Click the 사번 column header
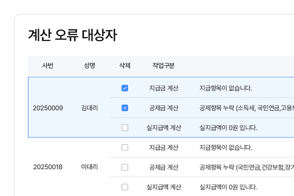The height and width of the screenshot is (196, 294). (x=48, y=65)
